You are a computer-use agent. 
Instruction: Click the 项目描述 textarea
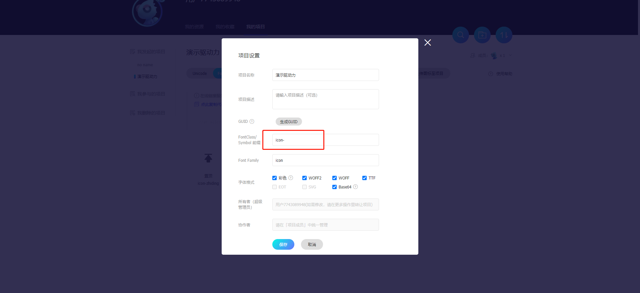326,99
